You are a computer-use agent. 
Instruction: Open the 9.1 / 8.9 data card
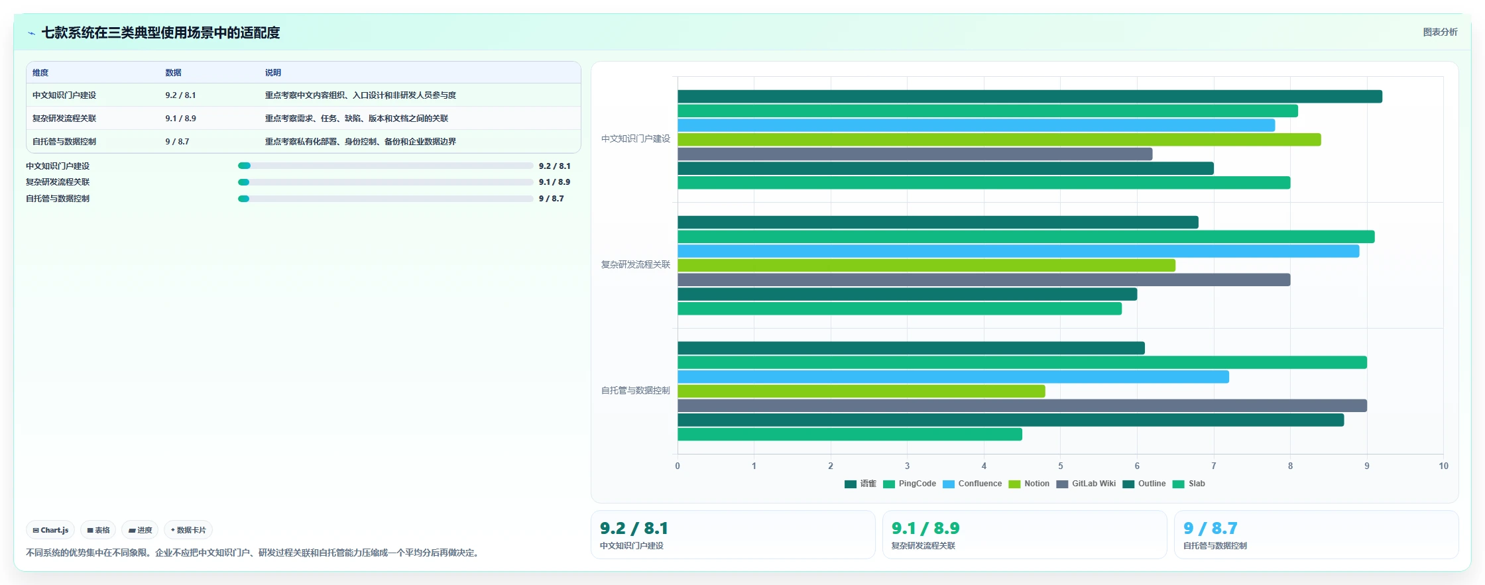click(1025, 535)
